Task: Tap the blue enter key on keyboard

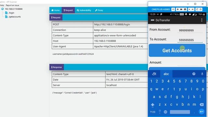Action: 201,112
